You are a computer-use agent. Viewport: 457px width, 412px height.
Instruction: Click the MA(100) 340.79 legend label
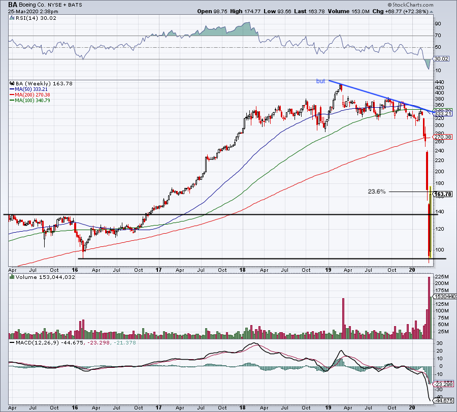(32, 101)
